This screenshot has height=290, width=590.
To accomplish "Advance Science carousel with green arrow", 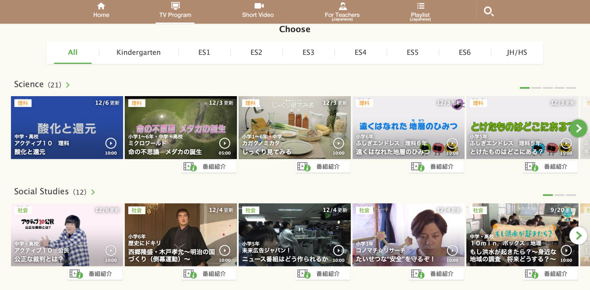I will [x=579, y=128].
